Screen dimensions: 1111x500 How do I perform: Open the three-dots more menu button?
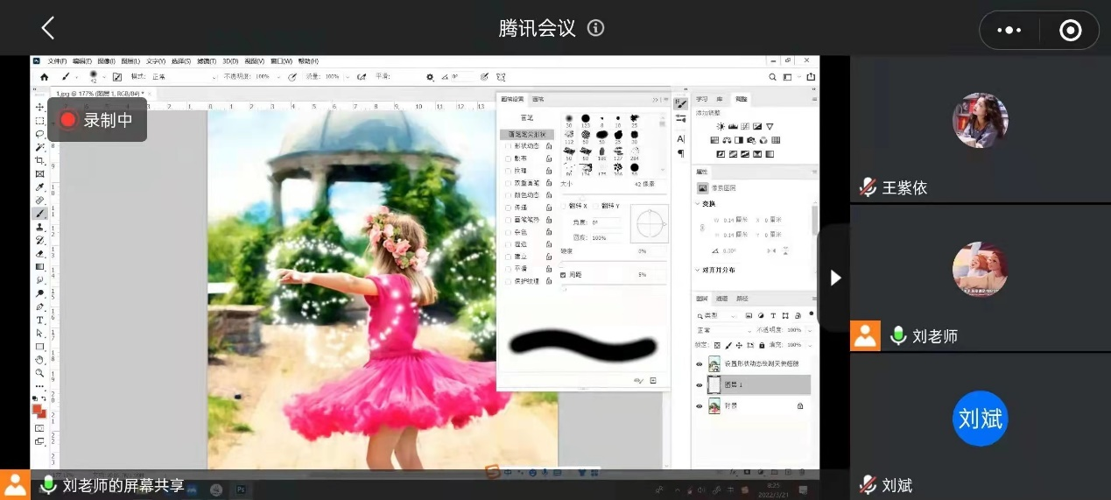coord(1009,30)
